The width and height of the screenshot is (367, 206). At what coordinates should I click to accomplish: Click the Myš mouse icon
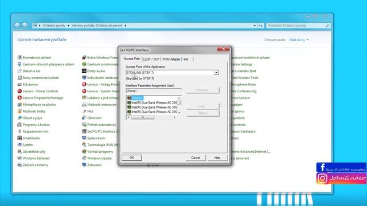coord(84,111)
